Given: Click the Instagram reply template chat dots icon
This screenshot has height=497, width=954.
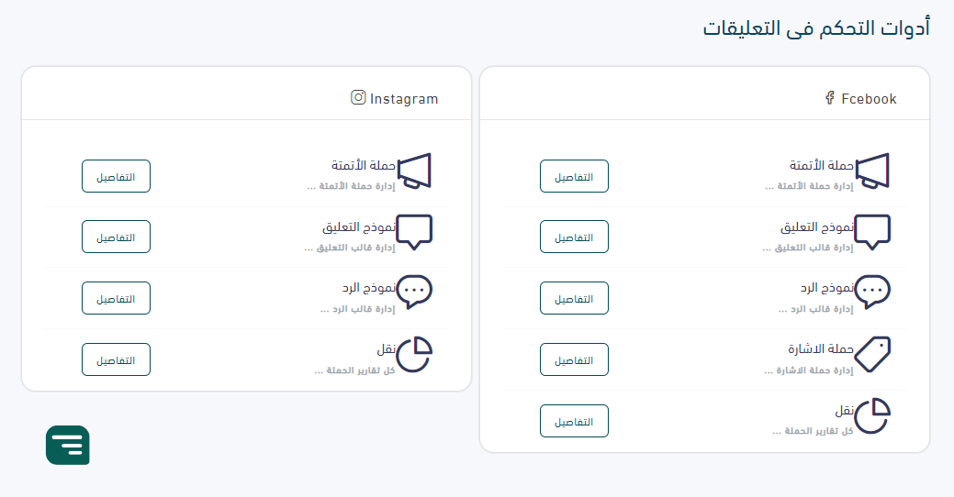Looking at the screenshot, I should pos(414,293).
